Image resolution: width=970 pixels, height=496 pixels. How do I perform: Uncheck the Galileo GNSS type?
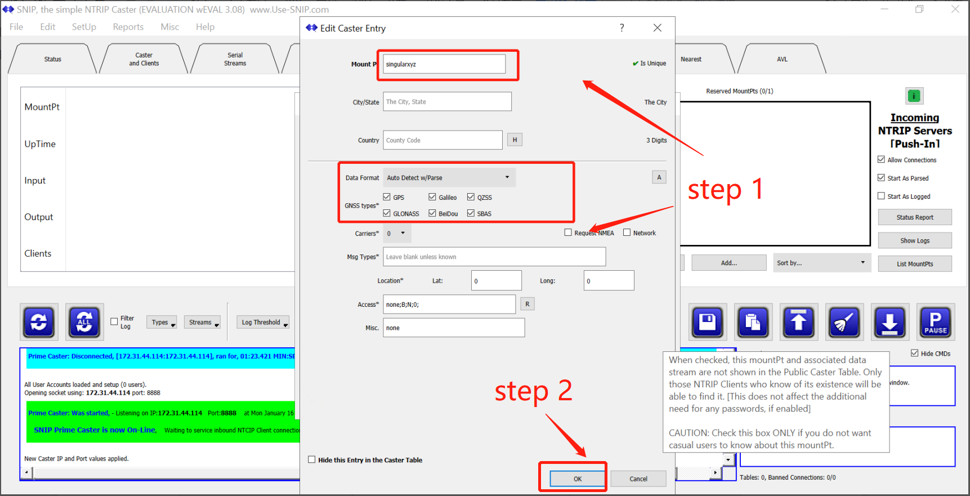(x=432, y=197)
